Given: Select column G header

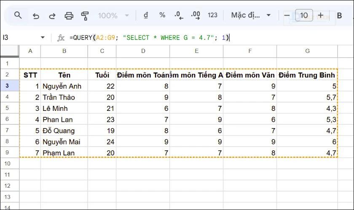Looking at the screenshot, I should 307,51.
